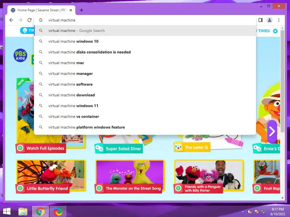This screenshot has width=290, height=217.
Task: Click the network tray icon
Action: coord(263,212)
